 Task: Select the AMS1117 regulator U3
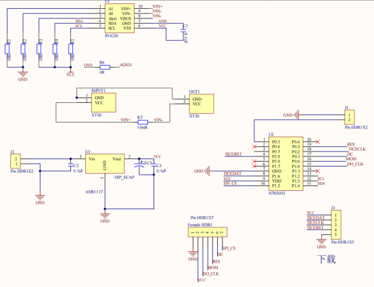(105, 164)
